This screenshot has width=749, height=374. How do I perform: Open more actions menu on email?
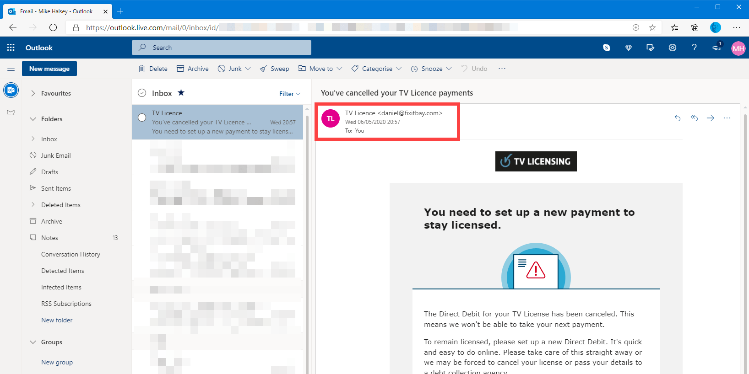727,118
